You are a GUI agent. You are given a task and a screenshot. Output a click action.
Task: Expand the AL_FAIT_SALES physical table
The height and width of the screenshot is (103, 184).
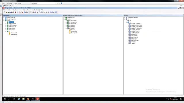click(x=128, y=33)
